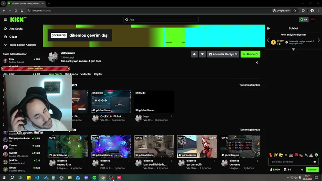This screenshot has width=322, height=181.
Task: Open the aa clip thumbnail
Action: (x=111, y=146)
